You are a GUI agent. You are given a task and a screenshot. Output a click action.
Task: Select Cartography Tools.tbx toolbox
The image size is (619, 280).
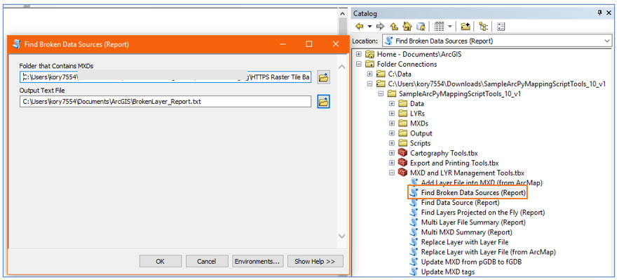444,153
